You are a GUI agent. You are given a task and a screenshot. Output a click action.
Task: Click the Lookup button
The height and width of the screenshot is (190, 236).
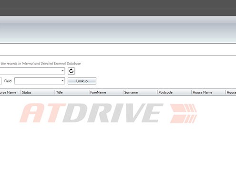click(x=82, y=81)
